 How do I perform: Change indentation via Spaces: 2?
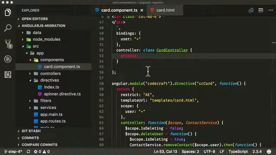[x=190, y=152]
